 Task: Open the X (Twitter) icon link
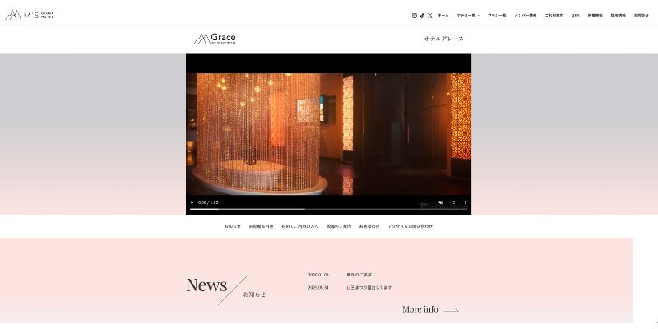[430, 16]
